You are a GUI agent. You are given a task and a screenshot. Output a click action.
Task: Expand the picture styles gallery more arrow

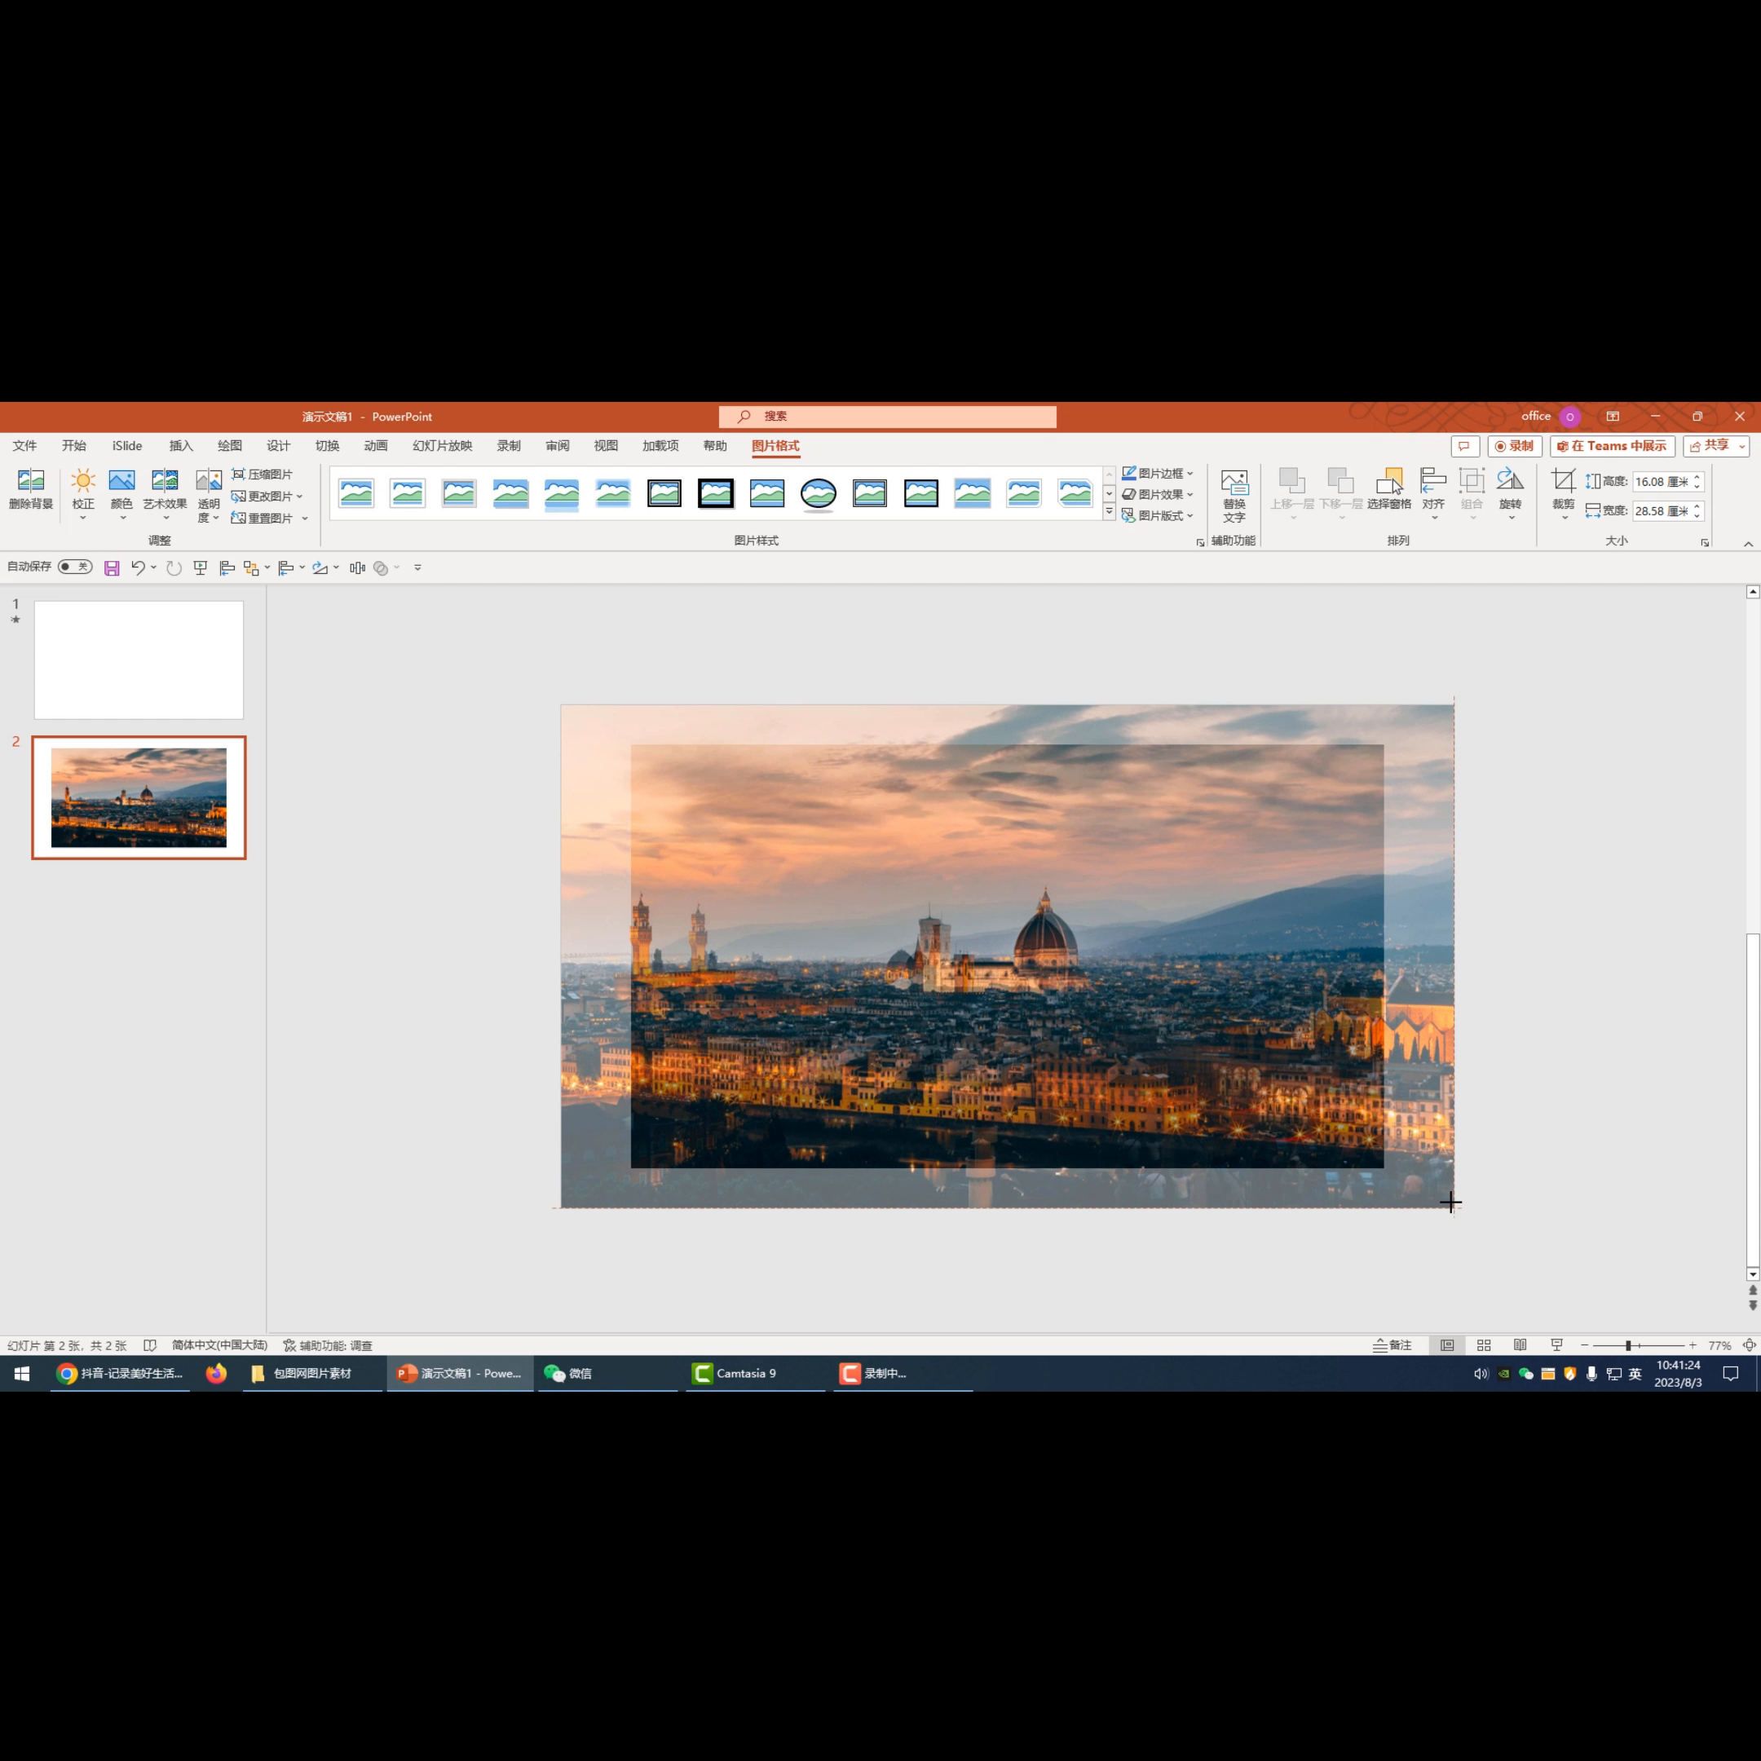(x=1110, y=512)
